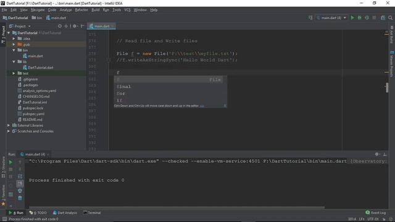Image resolution: width=395 pixels, height=222 pixels.
Task: Open the Event Log from status bar
Action: point(376,213)
